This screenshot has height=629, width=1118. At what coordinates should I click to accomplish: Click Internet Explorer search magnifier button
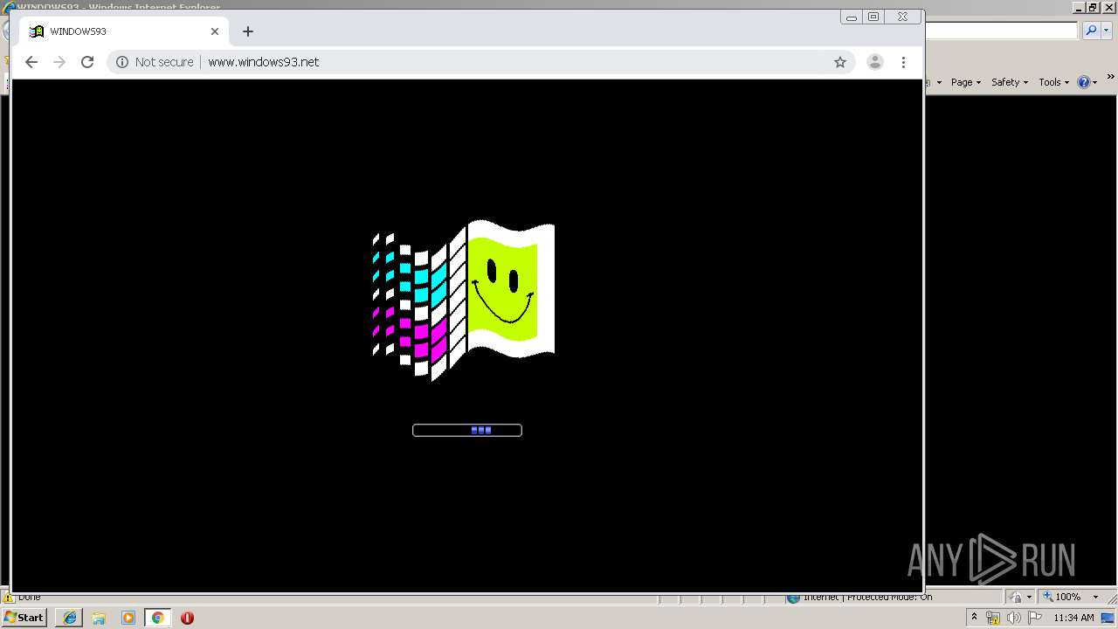pos(1090,31)
